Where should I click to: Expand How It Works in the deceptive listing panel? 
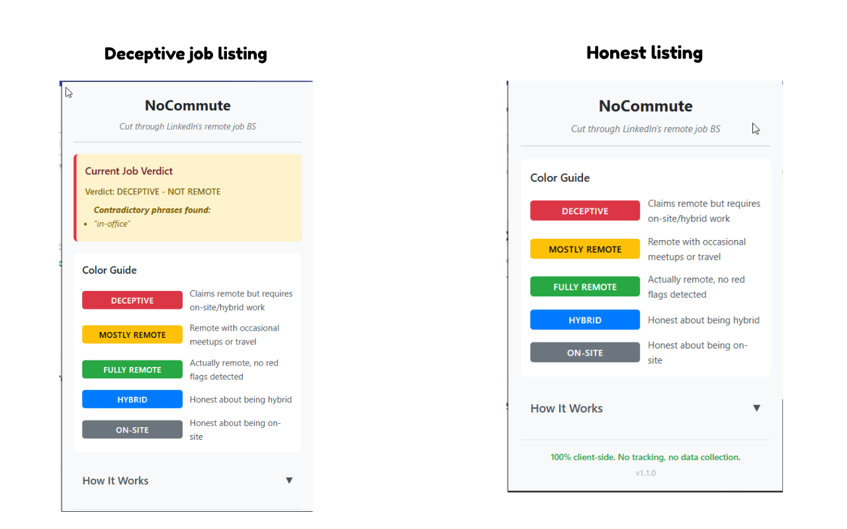point(115,481)
